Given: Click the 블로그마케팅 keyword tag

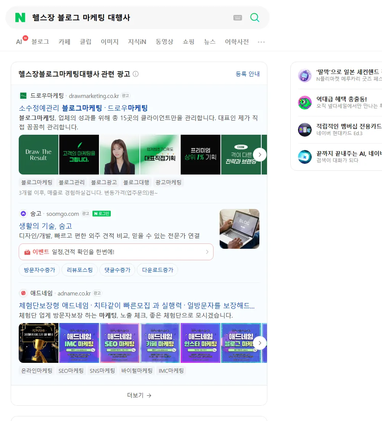Looking at the screenshot, I should pyautogui.click(x=37, y=182).
